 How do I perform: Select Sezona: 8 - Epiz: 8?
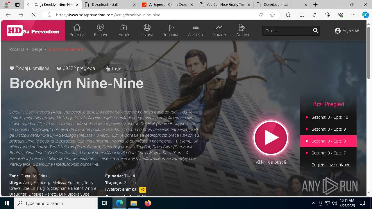(328, 141)
